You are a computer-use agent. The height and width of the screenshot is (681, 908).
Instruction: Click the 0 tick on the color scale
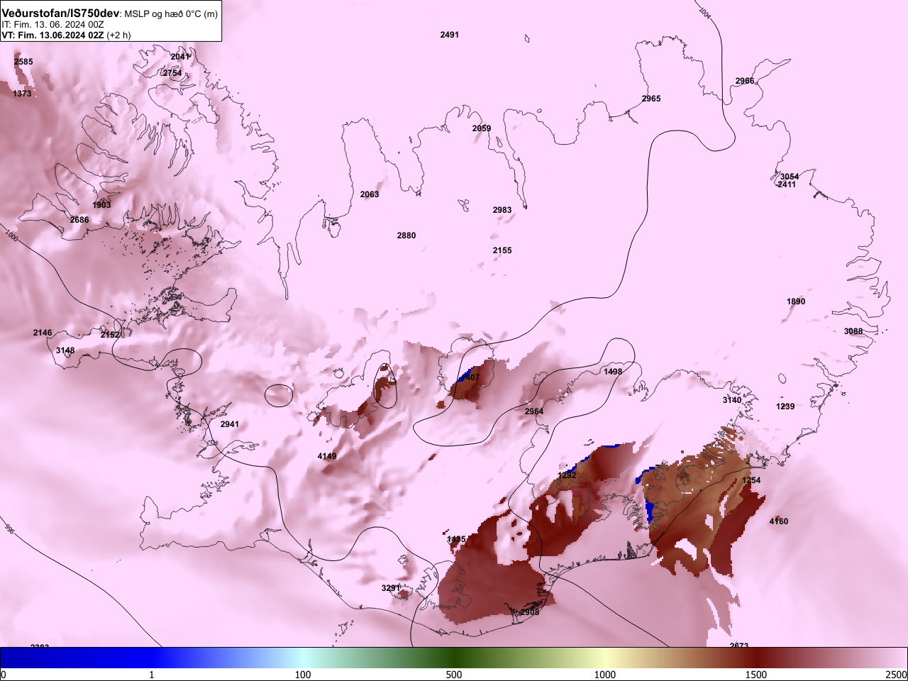tap(4, 675)
